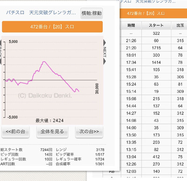Viewport: 187px width, 181px height.
Task: Click the 合成確率 value 1/301
Action: 100,164
